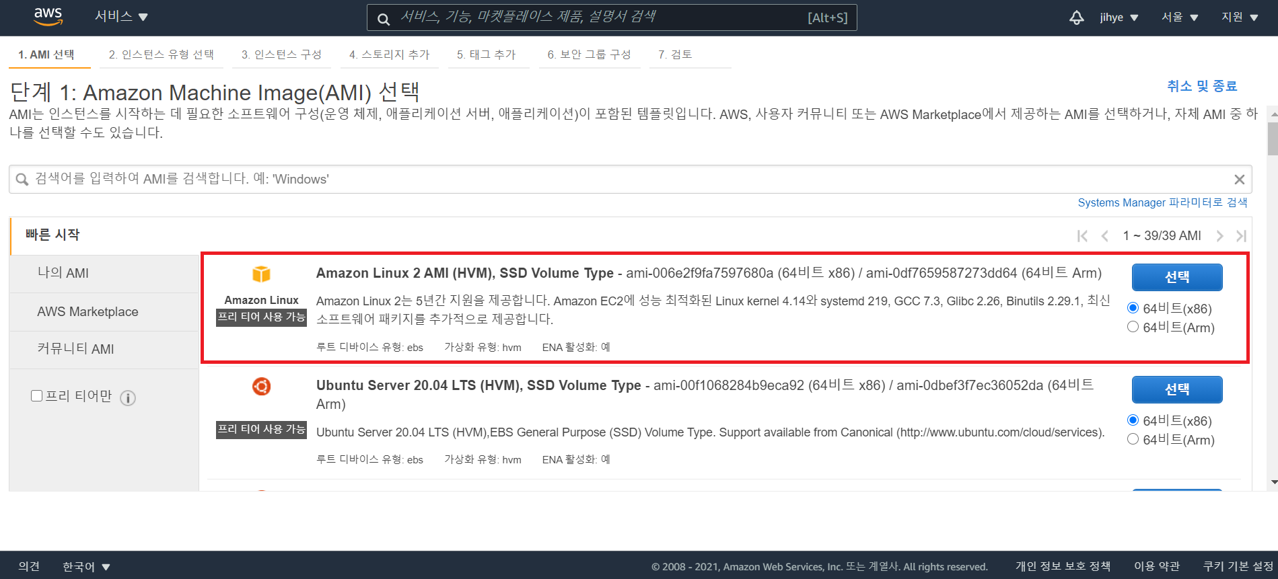Click the '1 ~ 39/39 AMI' pagination text
The image size is (1278, 579).
1162,236
